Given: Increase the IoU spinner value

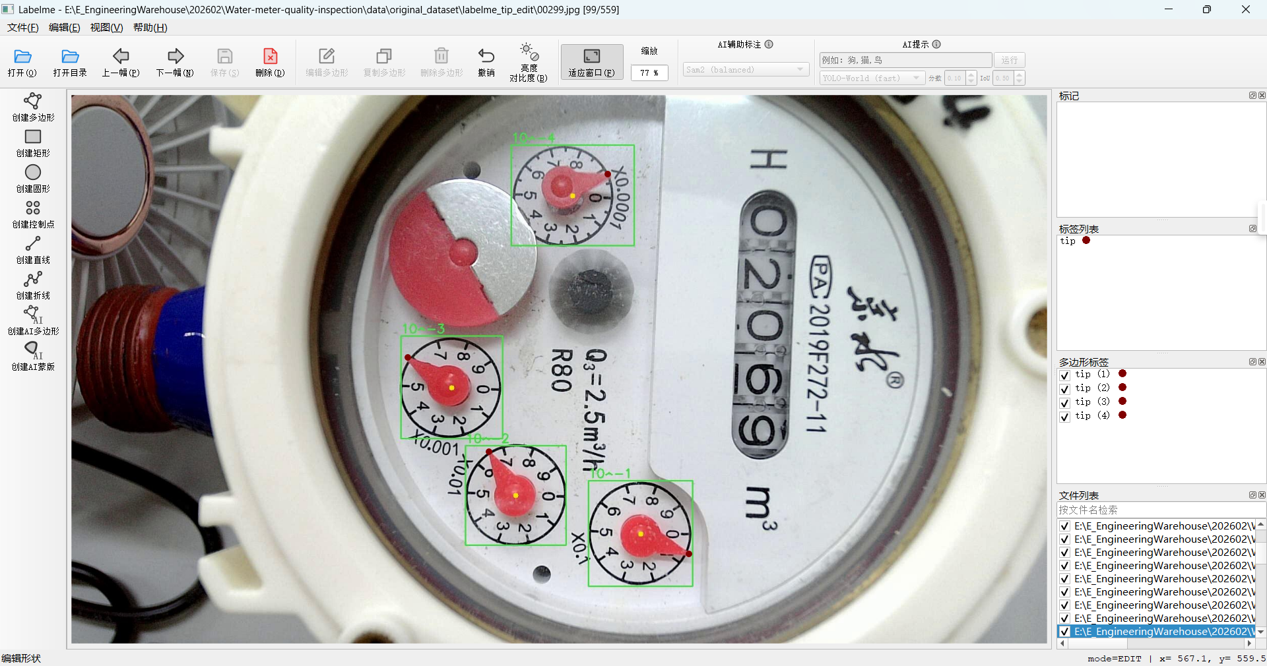Looking at the screenshot, I should click(x=1020, y=75).
